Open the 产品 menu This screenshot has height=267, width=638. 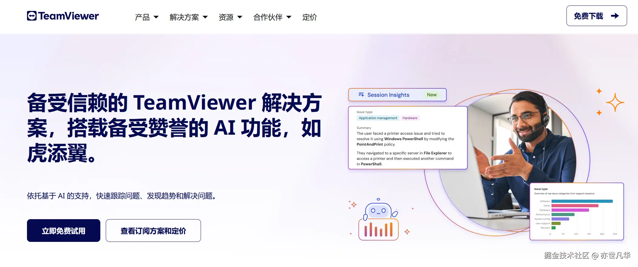[142, 17]
